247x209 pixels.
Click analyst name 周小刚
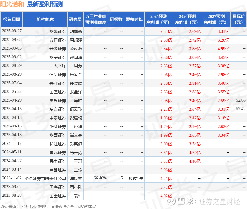76,187
